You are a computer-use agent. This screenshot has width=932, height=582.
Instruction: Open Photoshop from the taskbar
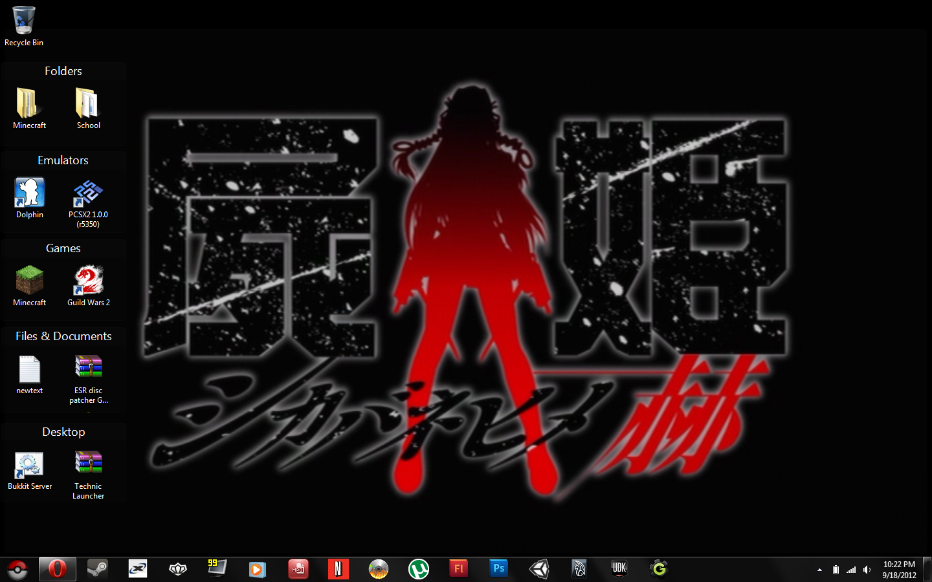point(498,569)
